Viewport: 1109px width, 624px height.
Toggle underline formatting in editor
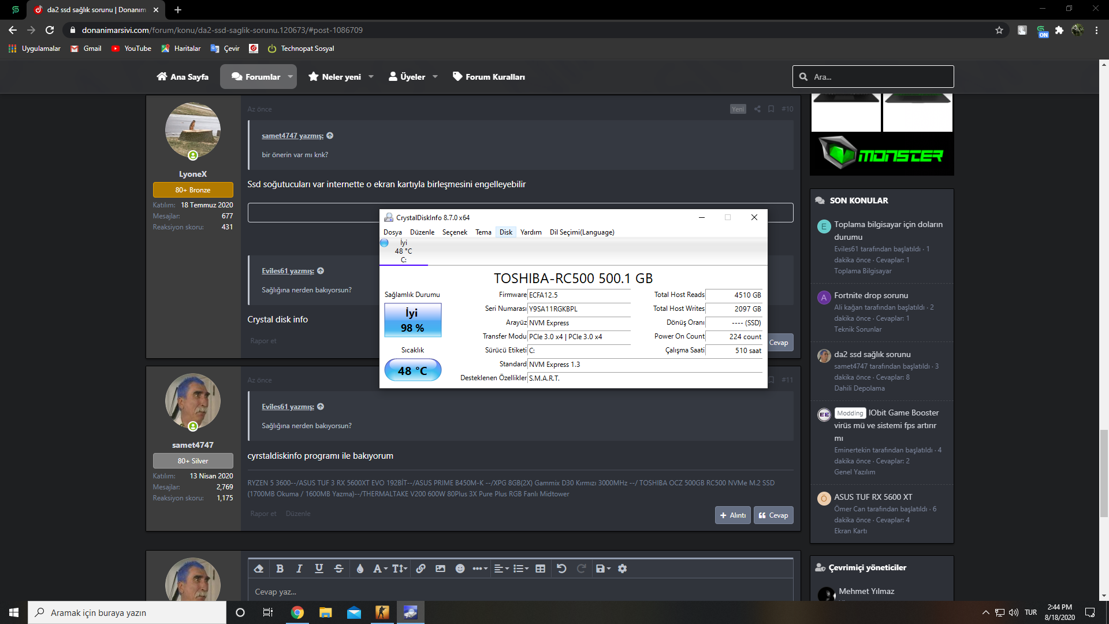click(319, 569)
